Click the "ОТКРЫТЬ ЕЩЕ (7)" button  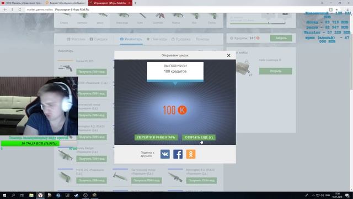click(199, 137)
